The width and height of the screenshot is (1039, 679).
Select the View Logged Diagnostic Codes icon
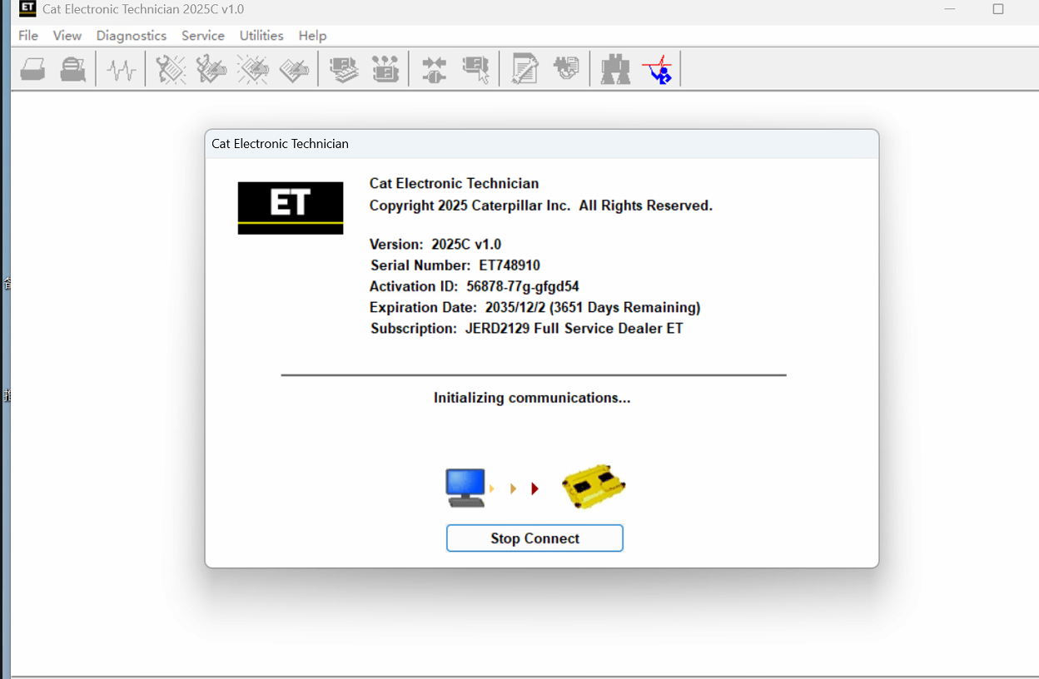(x=211, y=68)
